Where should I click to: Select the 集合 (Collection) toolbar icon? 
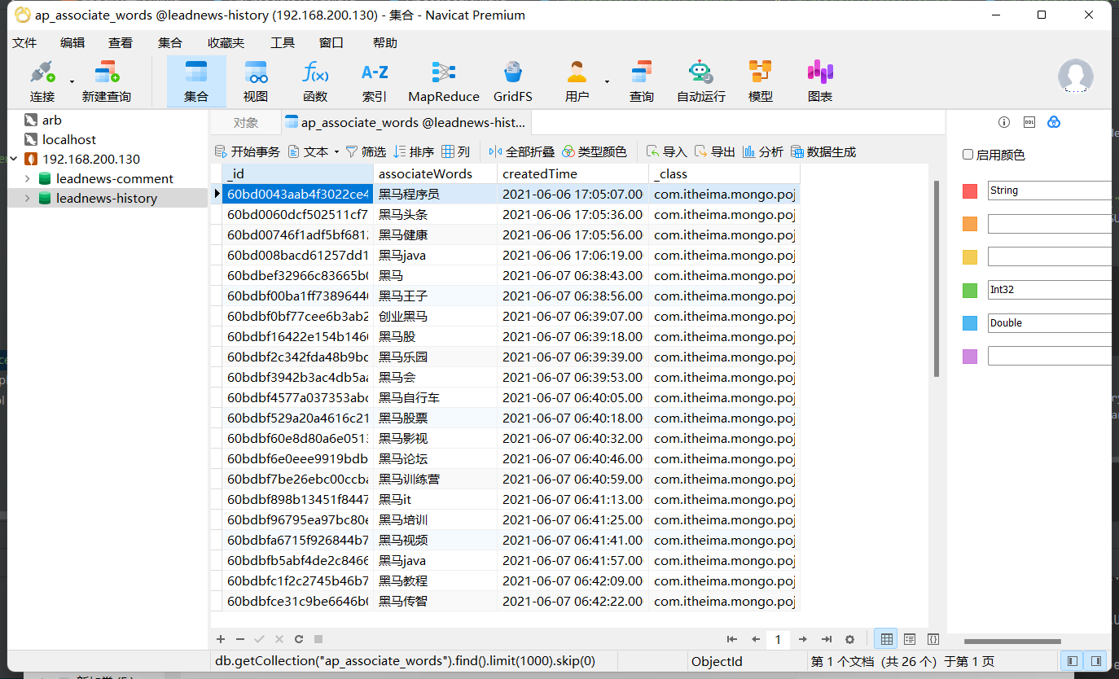[x=196, y=81]
